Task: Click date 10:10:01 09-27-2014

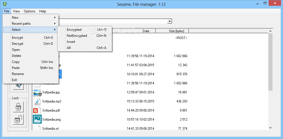Action: point(141,74)
